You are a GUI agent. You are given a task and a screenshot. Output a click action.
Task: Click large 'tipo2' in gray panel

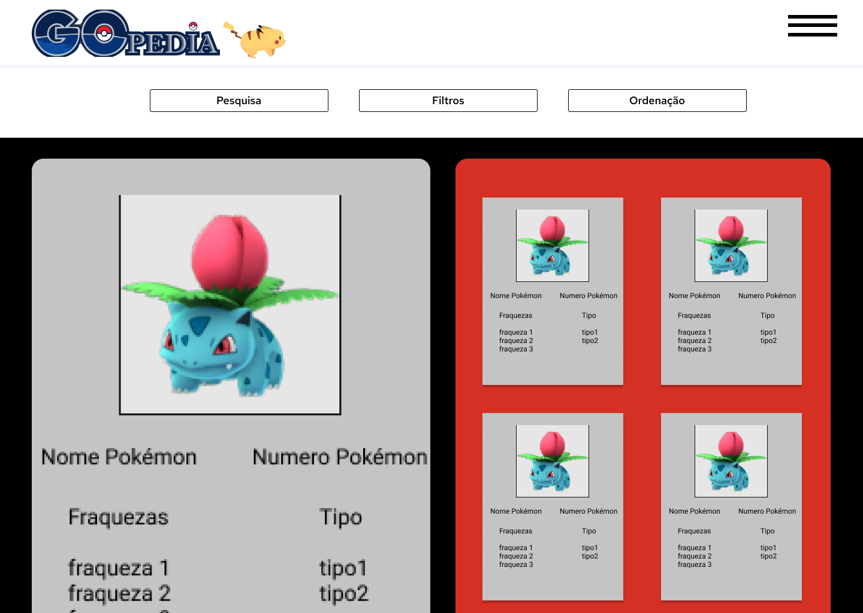point(344,594)
